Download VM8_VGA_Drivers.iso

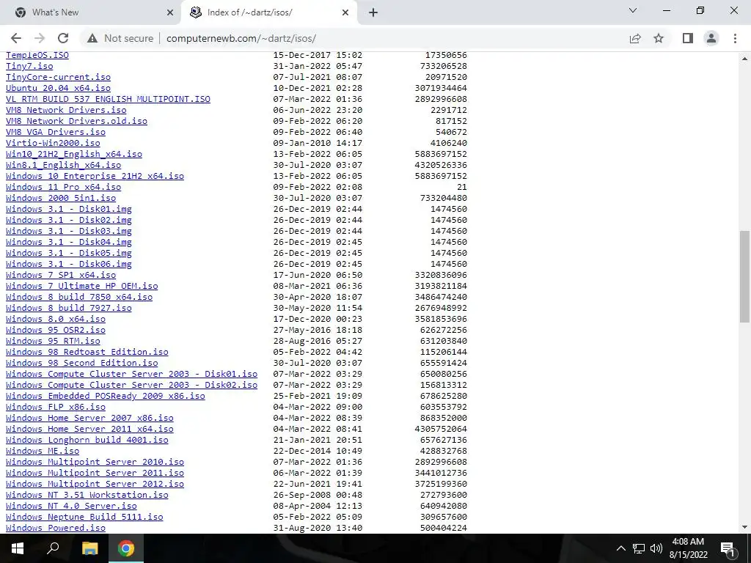pyautogui.click(x=56, y=132)
